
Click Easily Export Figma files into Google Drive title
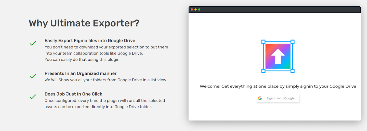[x=90, y=41]
